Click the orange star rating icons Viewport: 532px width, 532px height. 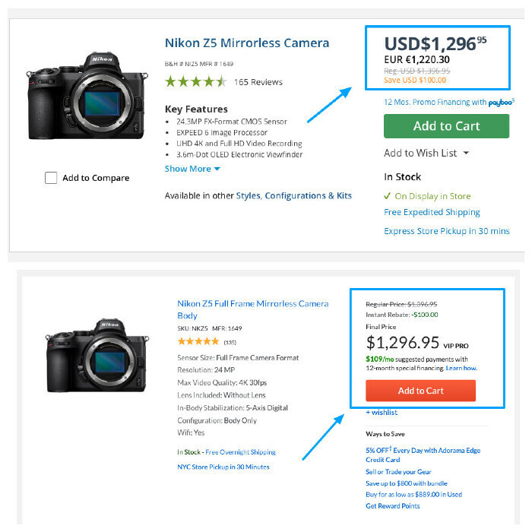coord(198,341)
